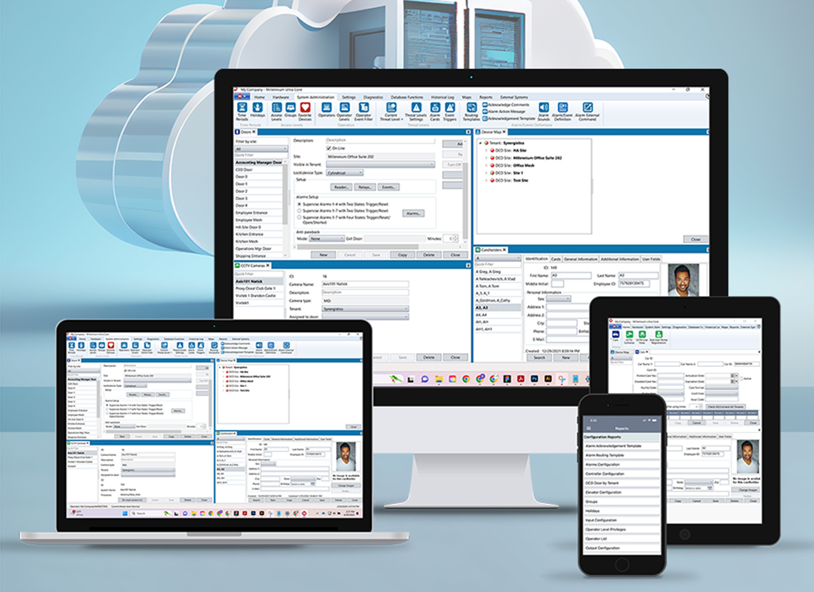This screenshot has height=592, width=814.
Task: Open Current Threat Level dropdown on monitor
Action: [391, 111]
